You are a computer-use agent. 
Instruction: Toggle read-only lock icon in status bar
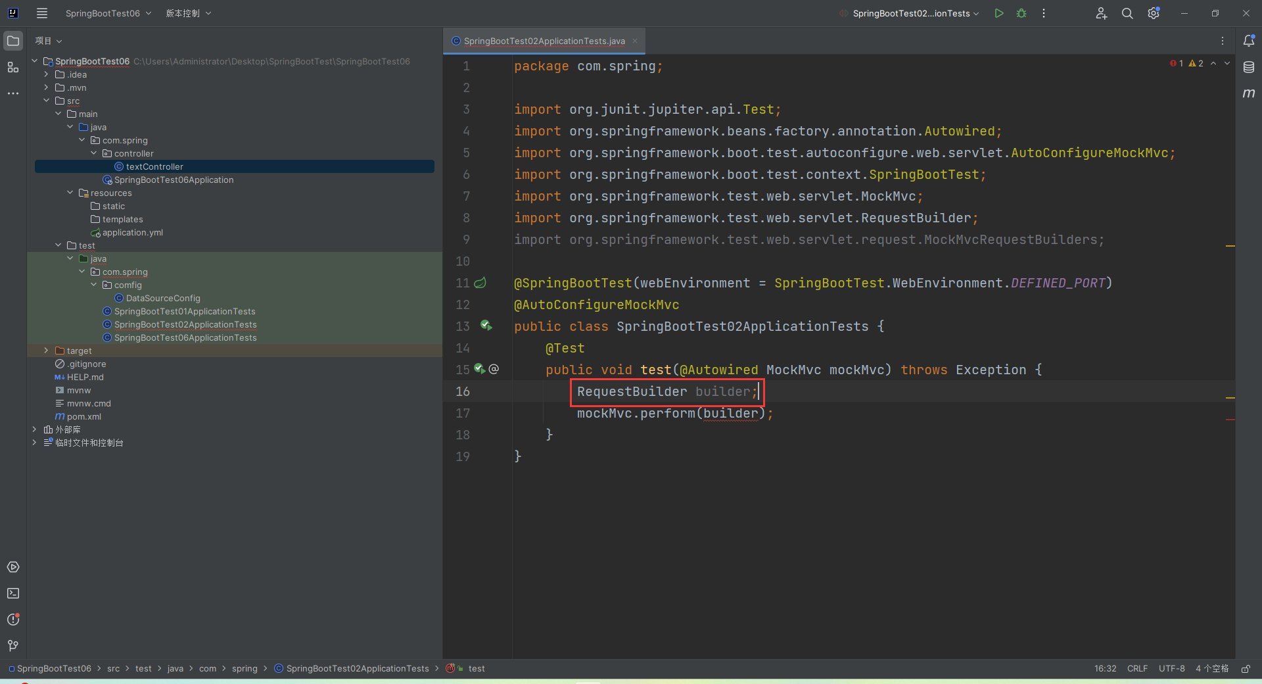1246,669
